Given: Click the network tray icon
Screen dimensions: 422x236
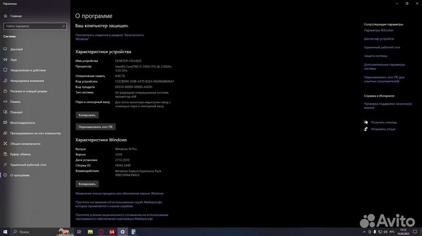Looking at the screenshot, I should (380, 232).
